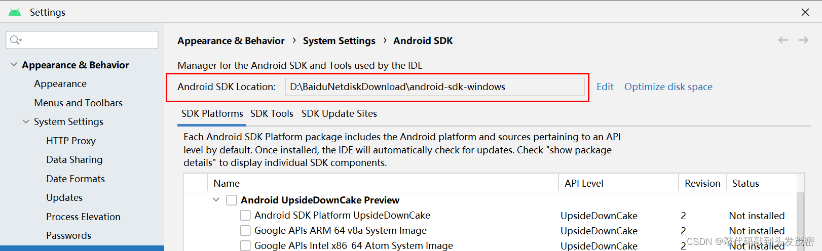Image resolution: width=822 pixels, height=251 pixels.
Task: Collapse Appearance & Behavior section
Action: coord(14,65)
